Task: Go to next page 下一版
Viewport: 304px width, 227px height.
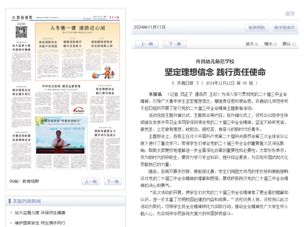Action: [114, 181]
